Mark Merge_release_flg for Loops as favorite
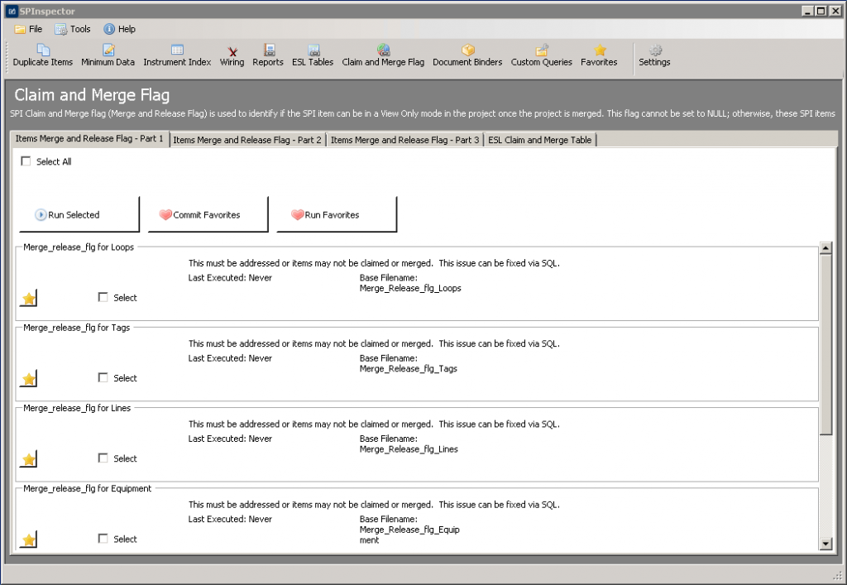The image size is (847, 585). click(x=29, y=299)
